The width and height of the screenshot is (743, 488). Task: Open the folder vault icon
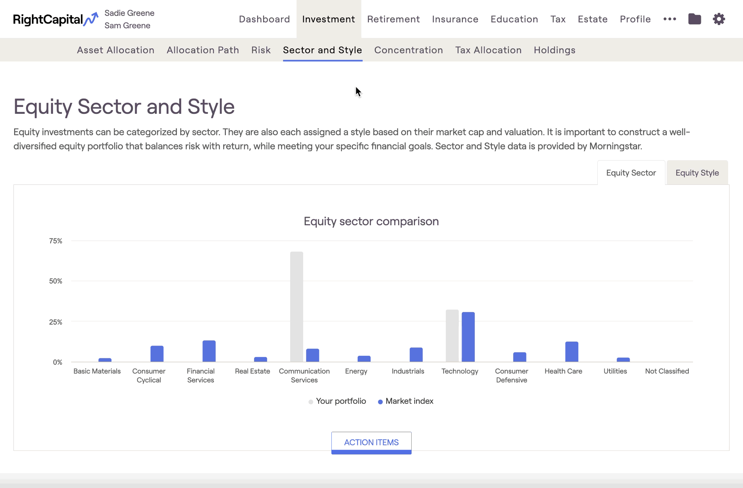pos(694,19)
